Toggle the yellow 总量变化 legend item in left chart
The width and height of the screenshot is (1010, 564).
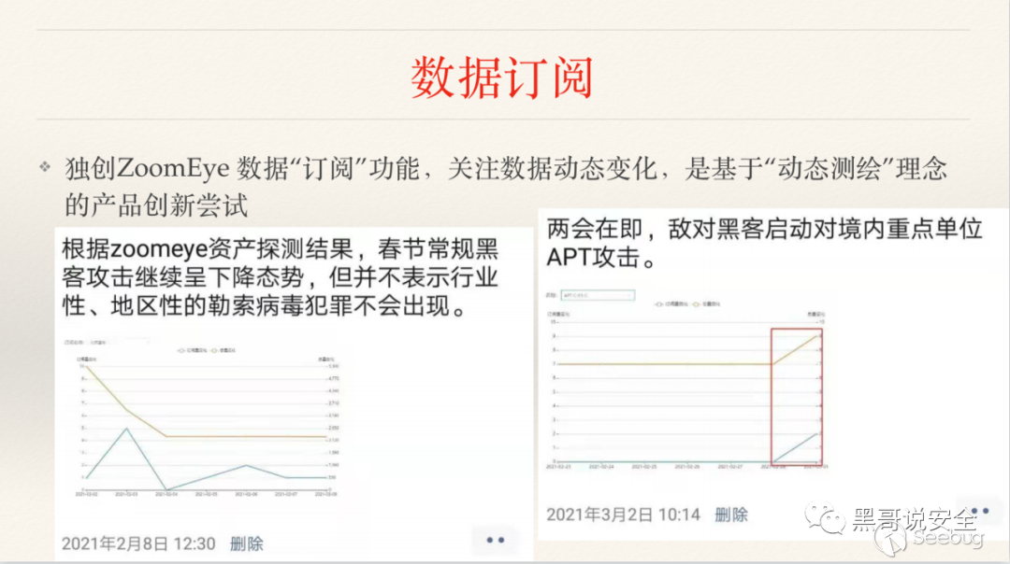tap(224, 350)
